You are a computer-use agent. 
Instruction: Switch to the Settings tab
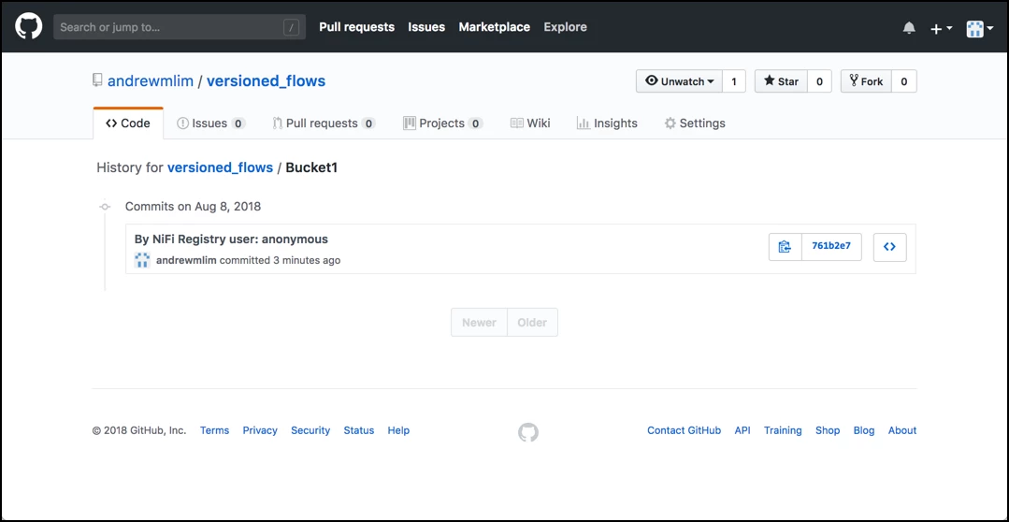click(x=695, y=123)
